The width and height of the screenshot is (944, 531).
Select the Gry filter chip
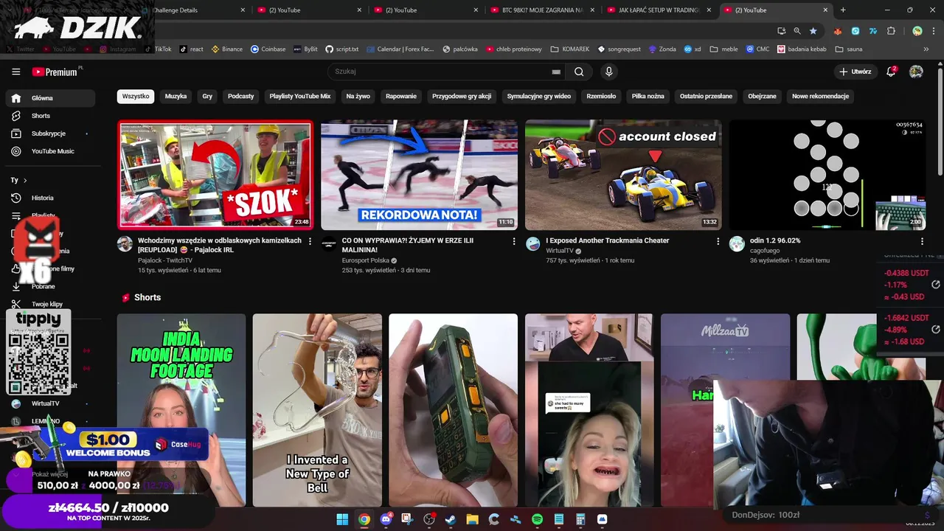point(207,97)
